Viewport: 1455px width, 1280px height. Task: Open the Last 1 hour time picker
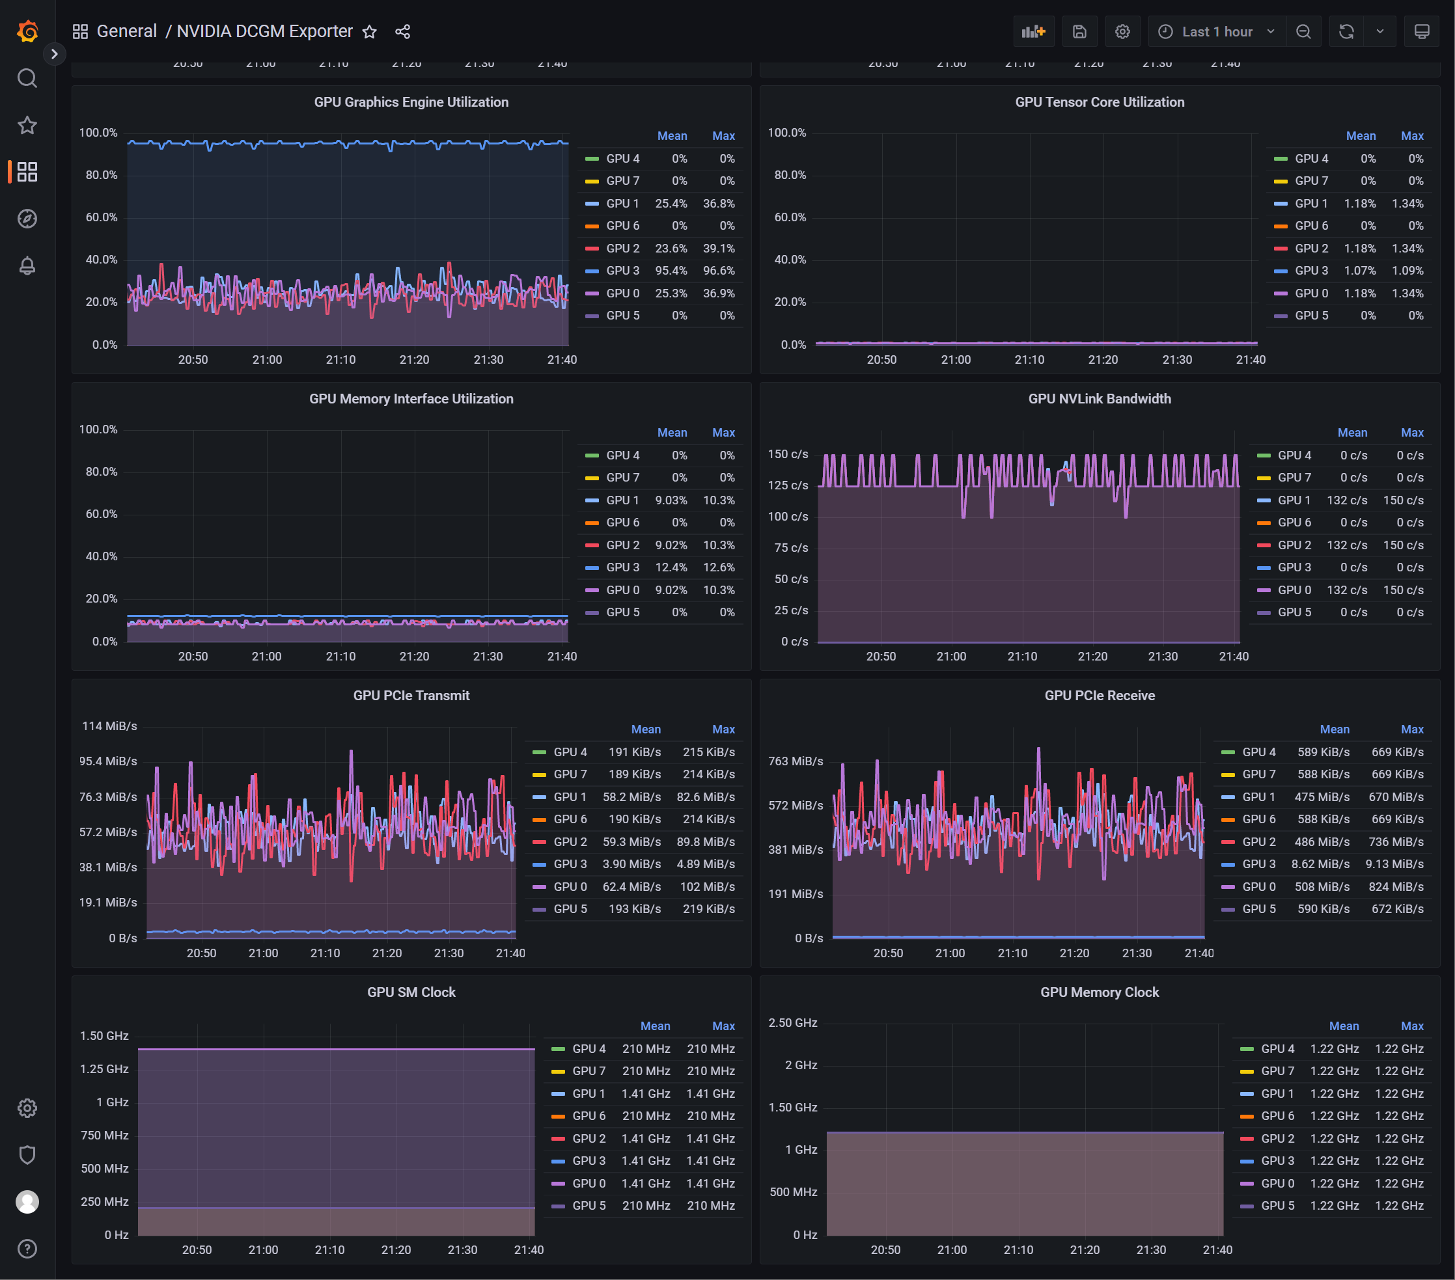click(1217, 31)
